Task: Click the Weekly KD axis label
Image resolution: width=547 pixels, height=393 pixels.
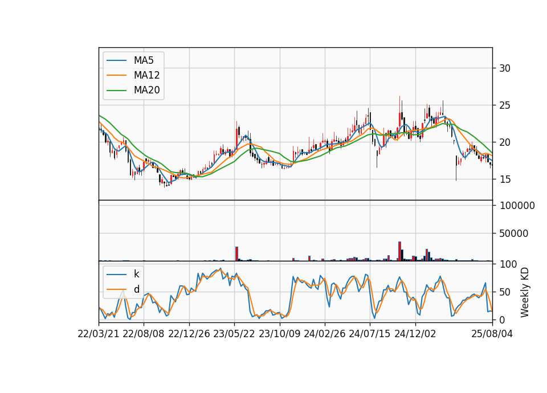Action: (525, 292)
